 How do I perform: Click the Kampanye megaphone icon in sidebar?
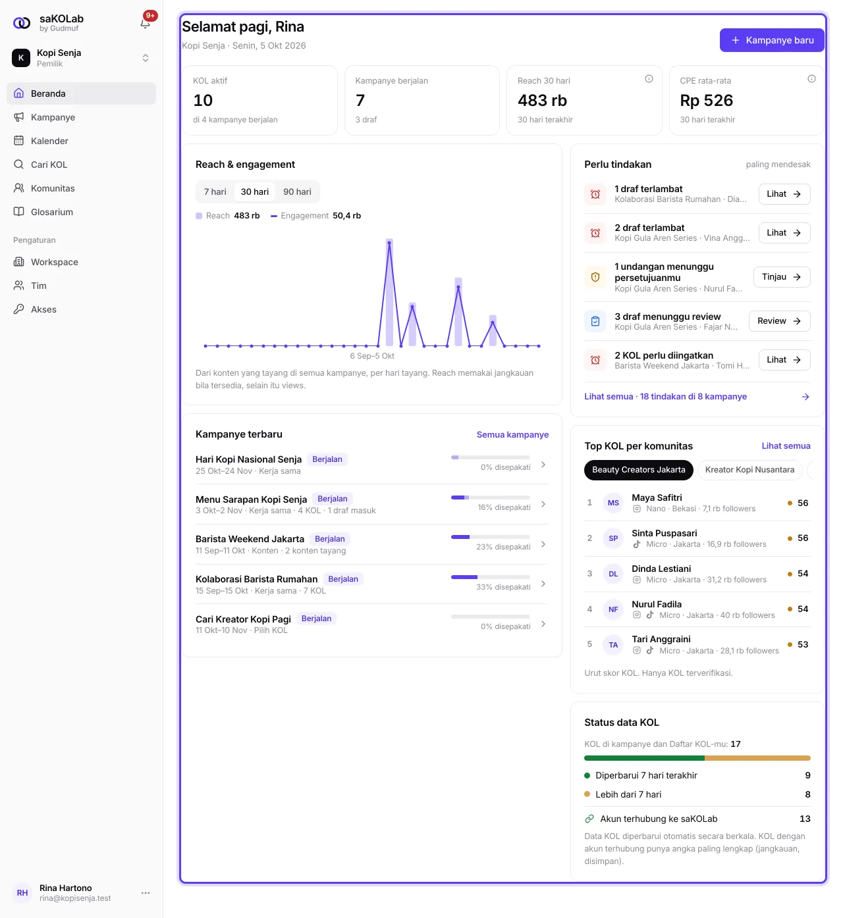pyautogui.click(x=19, y=117)
